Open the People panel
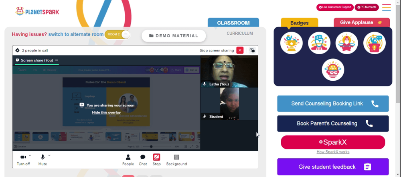The height and width of the screenshot is (177, 401). (128, 160)
